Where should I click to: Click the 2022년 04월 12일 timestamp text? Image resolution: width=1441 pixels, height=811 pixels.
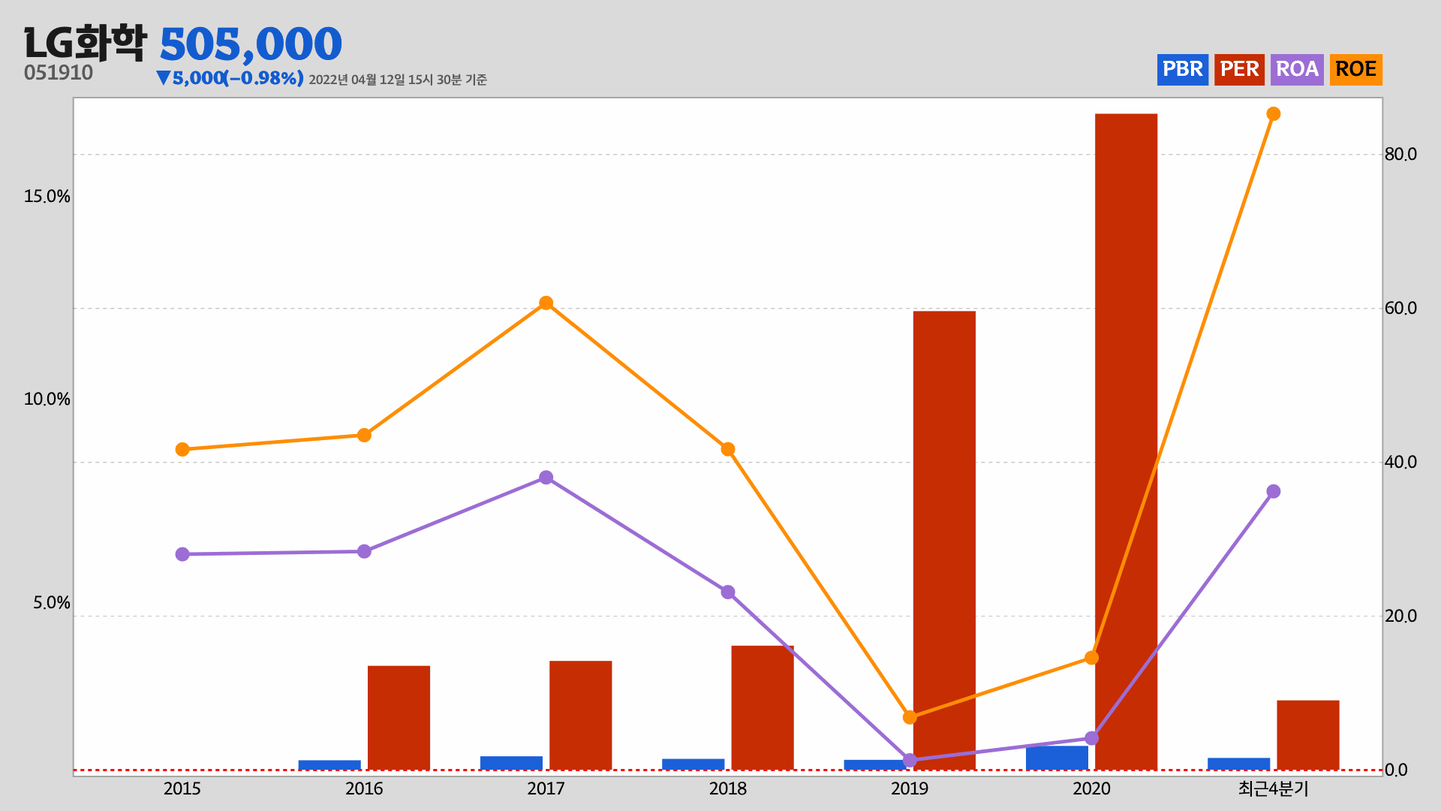pyautogui.click(x=398, y=80)
